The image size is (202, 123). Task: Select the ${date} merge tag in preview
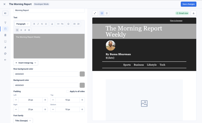(x=110, y=58)
